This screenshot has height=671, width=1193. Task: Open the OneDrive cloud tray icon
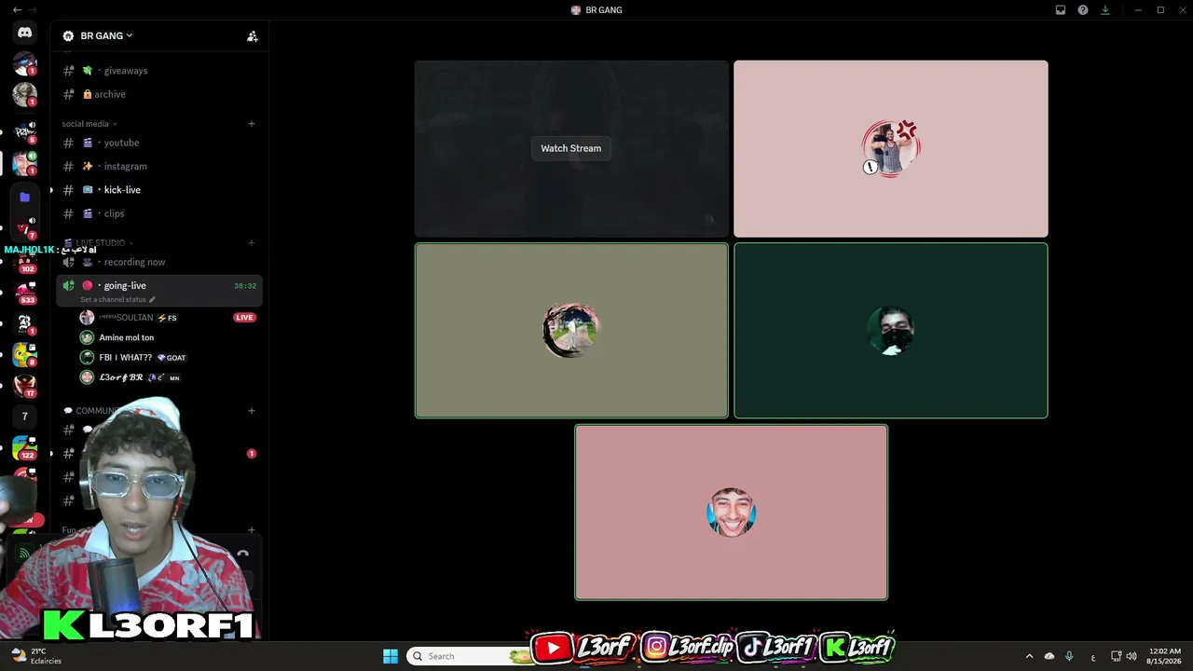tap(1049, 656)
